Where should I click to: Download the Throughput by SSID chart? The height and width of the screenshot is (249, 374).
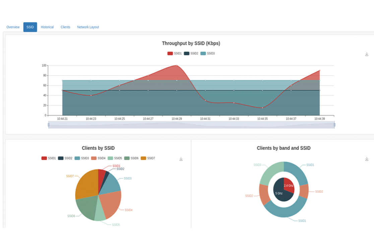pos(367,54)
